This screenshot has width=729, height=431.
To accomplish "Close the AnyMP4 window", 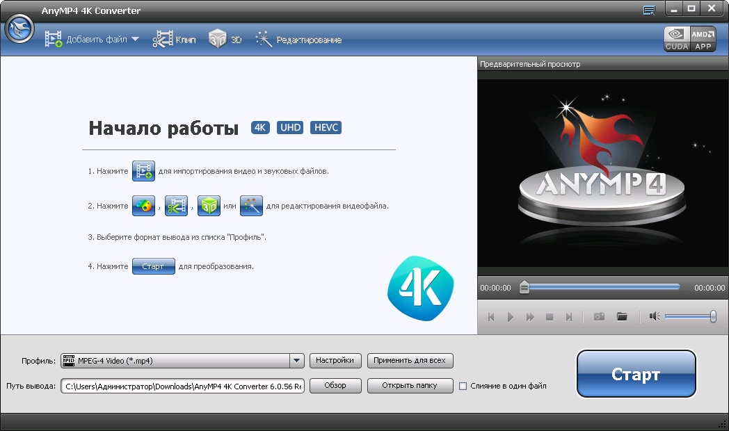I will click(712, 9).
